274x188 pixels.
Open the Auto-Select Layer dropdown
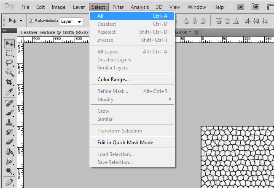71,21
